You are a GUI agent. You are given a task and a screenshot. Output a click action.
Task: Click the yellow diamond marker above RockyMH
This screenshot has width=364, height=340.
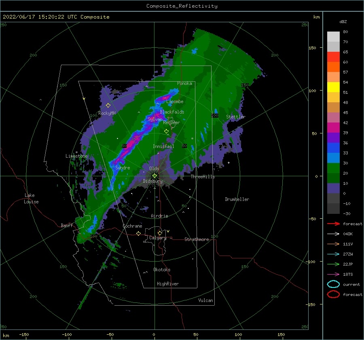coord(108,106)
